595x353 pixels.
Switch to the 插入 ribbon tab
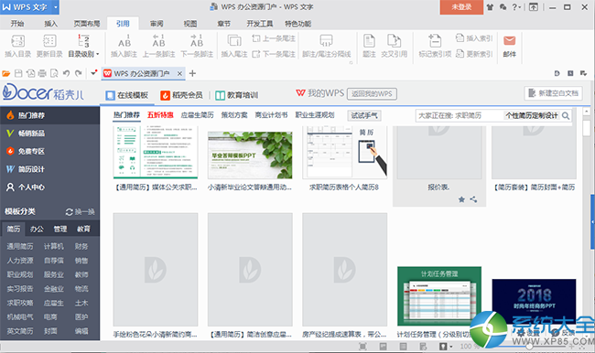51,24
